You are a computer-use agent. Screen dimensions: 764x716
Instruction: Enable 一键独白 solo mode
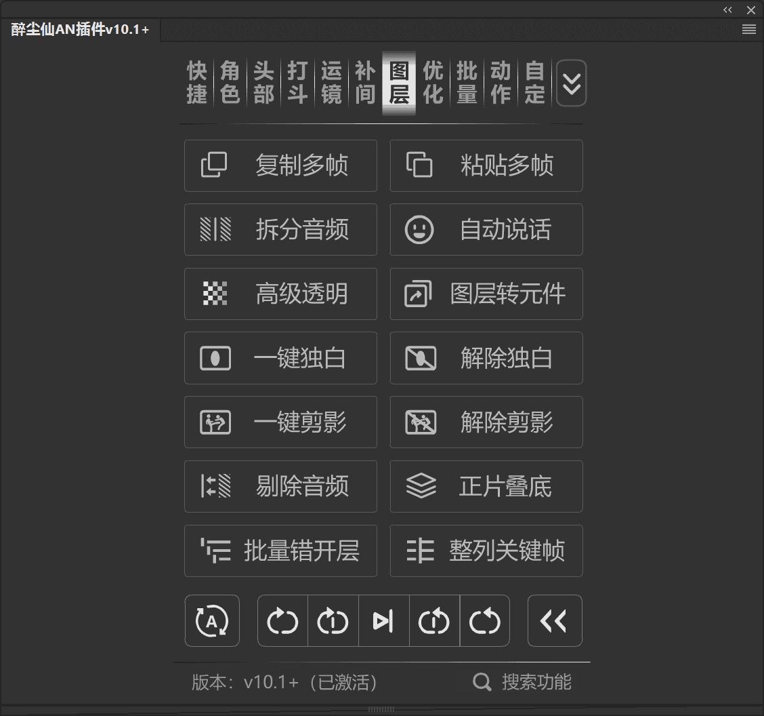[280, 358]
